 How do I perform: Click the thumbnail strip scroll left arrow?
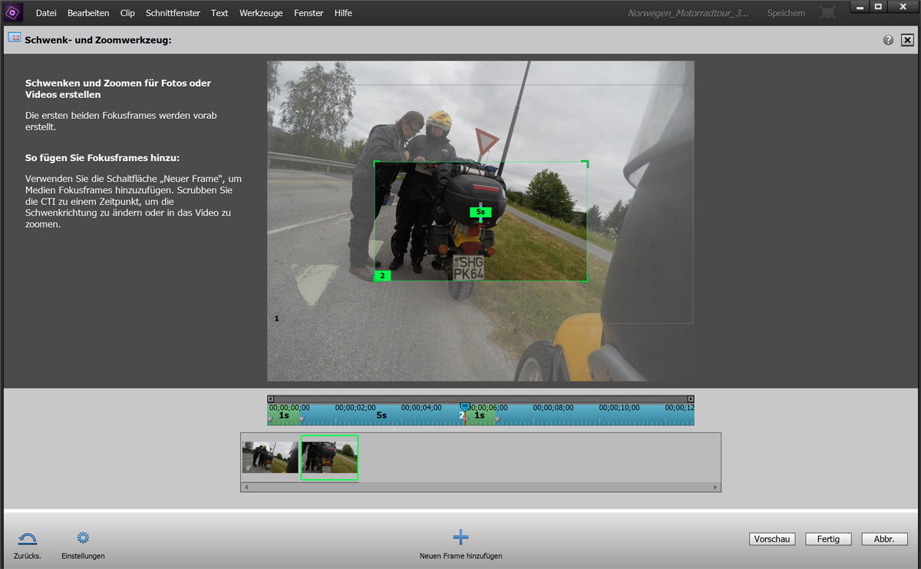click(x=246, y=487)
